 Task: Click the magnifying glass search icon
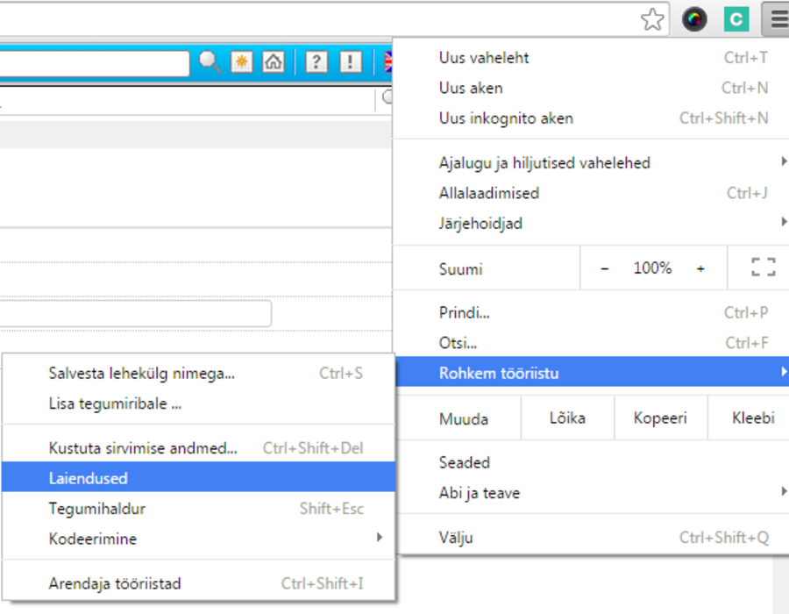pyautogui.click(x=210, y=62)
